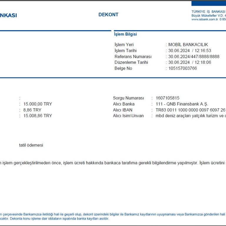Click the işlem ücreti disclosure sentence
Image resolution: width=226 pixels, height=226 pixels.
(113, 163)
